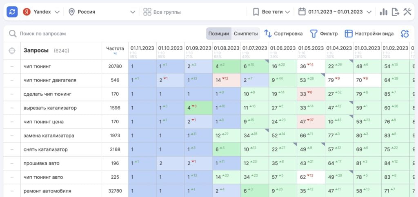418x197 pixels.
Task: Switch view to Сниппеты
Action: pyautogui.click(x=245, y=34)
